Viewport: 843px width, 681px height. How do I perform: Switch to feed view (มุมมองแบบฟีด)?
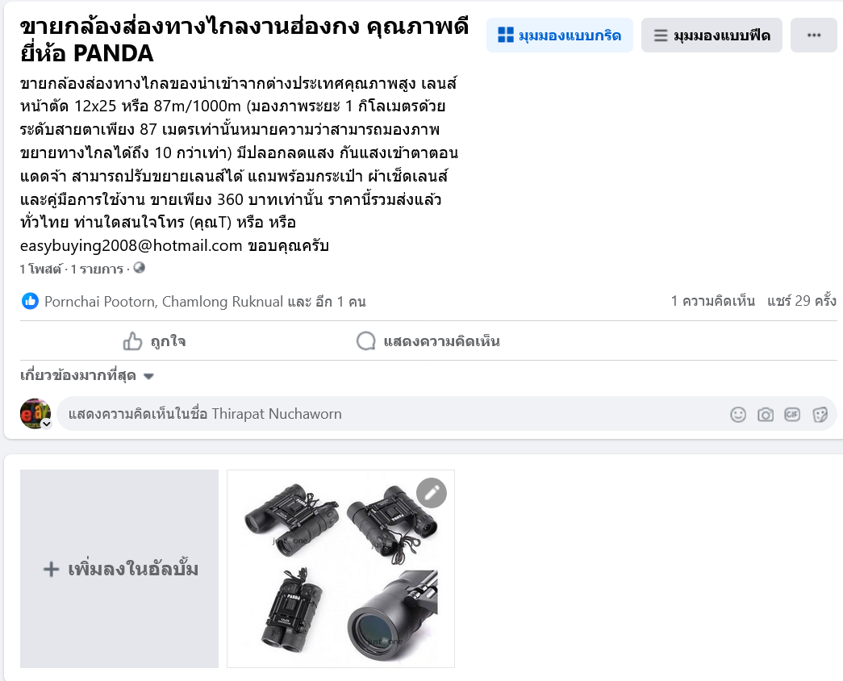tap(712, 35)
